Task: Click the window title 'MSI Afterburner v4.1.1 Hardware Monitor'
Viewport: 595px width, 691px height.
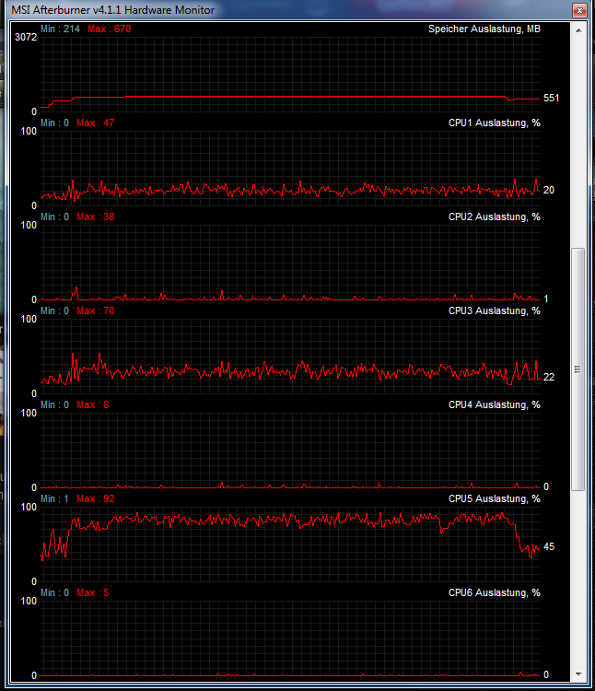Action: (112, 10)
